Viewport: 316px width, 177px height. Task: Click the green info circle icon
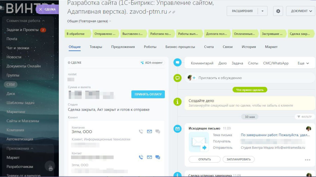[177, 102]
